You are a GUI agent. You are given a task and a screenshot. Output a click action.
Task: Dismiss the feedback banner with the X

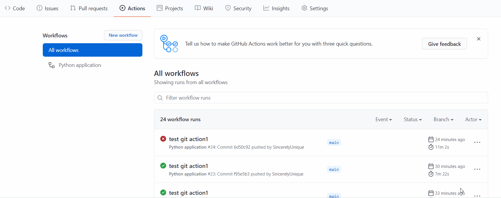478,39
